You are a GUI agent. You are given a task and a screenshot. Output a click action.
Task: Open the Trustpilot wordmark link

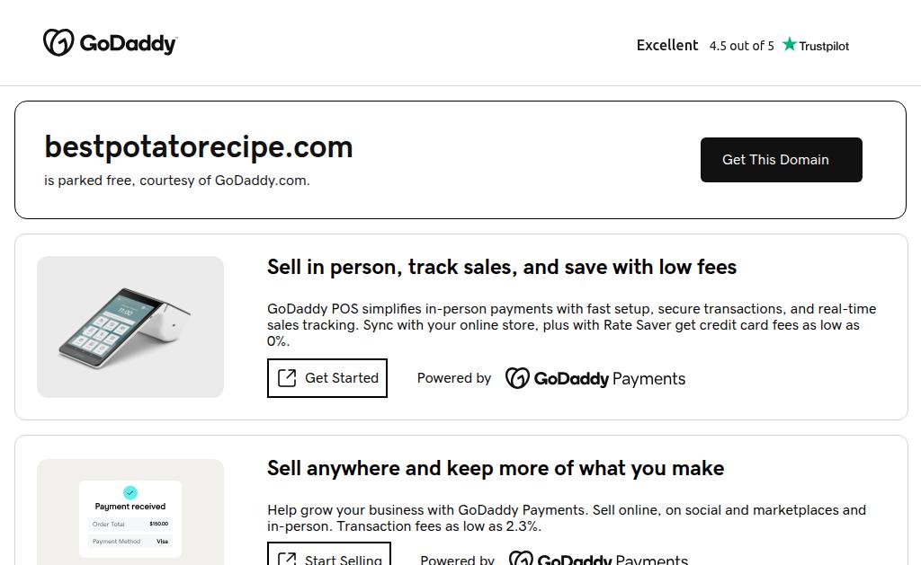(x=824, y=46)
